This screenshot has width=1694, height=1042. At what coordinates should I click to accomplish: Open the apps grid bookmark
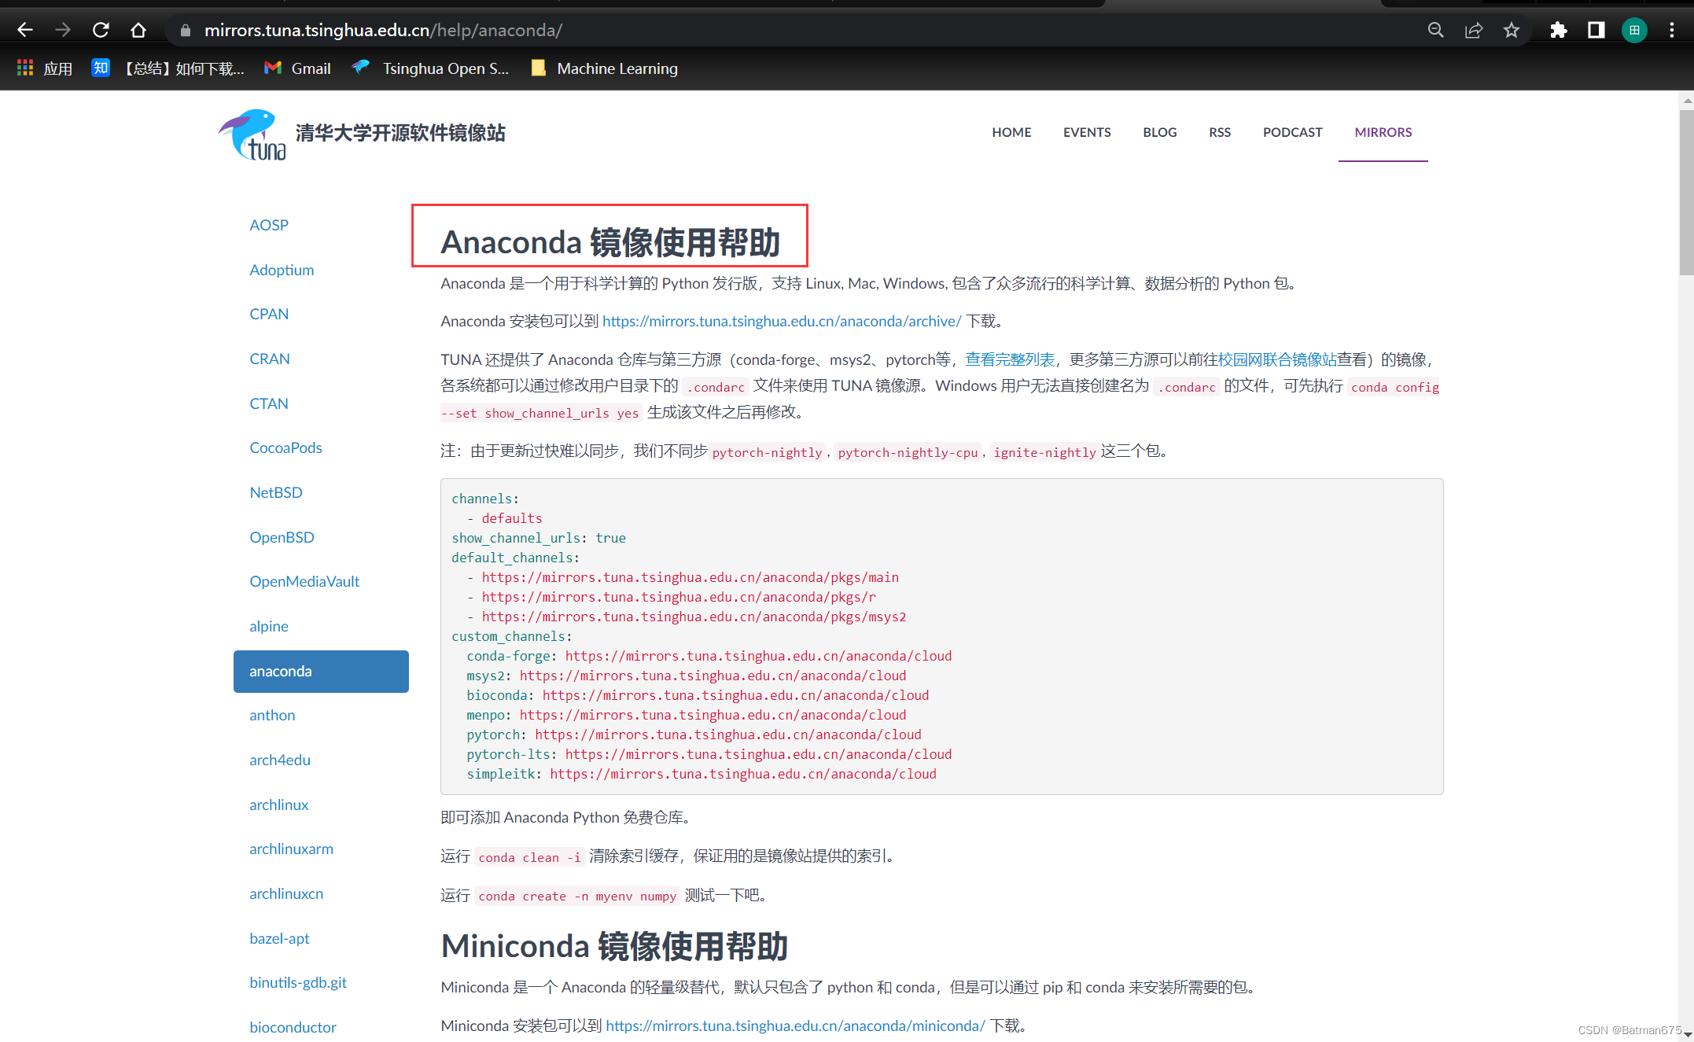(44, 68)
